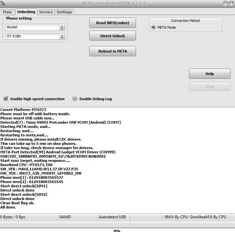This screenshot has width=235, height=232.
Task: Click 'BaseBand CPU : MT6573, E00' line
Action: (26, 165)
